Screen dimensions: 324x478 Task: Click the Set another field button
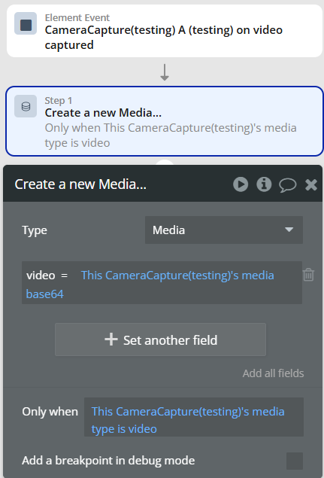pyautogui.click(x=160, y=339)
